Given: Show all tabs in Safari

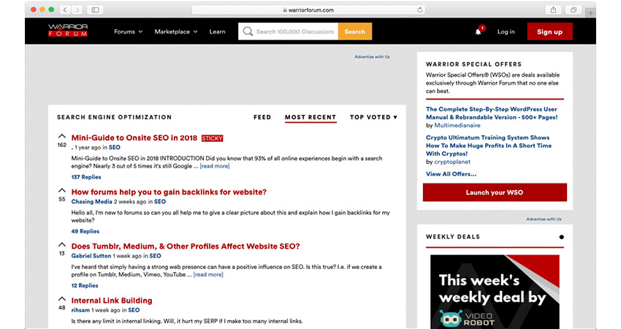Looking at the screenshot, I should pyautogui.click(x=573, y=10).
